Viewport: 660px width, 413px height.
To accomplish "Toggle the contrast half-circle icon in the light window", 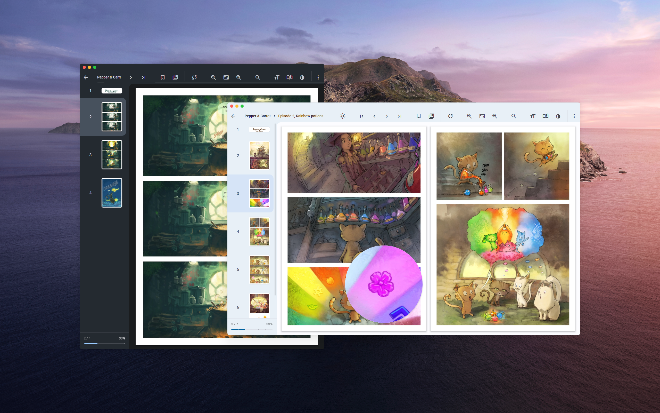I will [558, 116].
